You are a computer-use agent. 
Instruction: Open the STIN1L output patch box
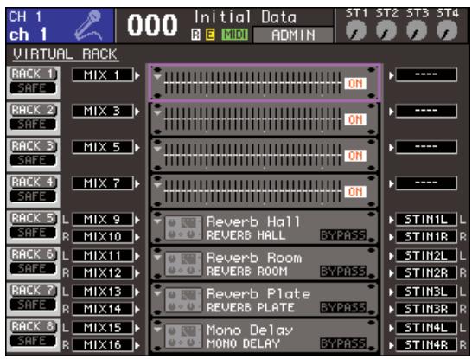pos(426,220)
